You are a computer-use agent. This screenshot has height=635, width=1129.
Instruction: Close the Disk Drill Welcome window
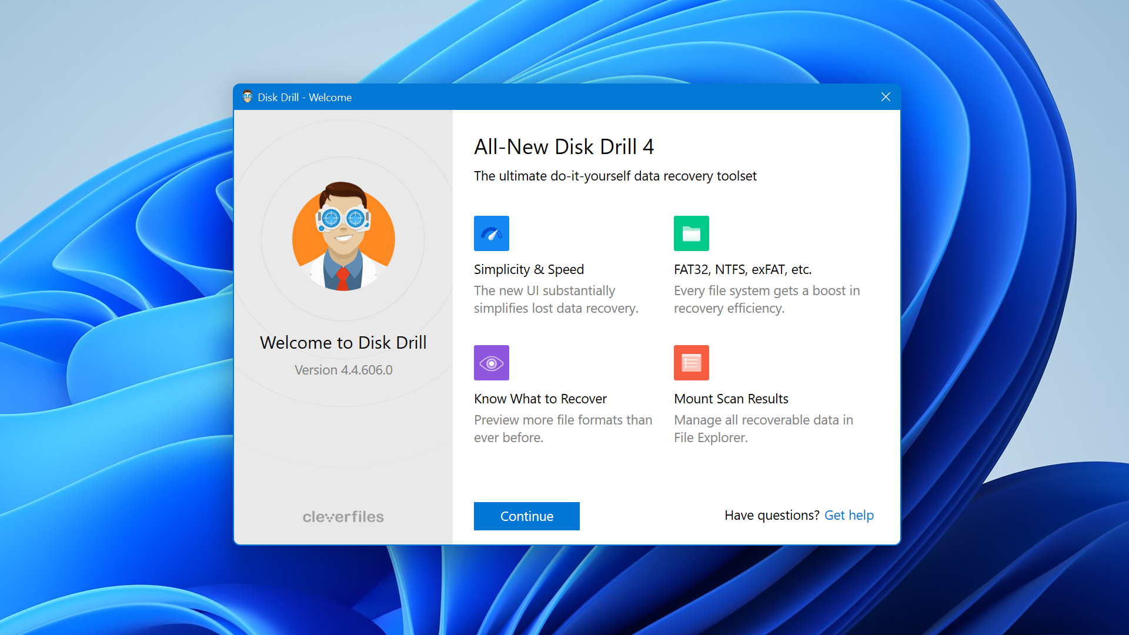pyautogui.click(x=886, y=97)
